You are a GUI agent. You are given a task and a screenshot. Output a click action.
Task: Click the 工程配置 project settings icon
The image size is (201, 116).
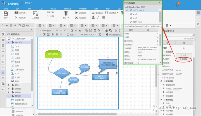coord(36,14)
